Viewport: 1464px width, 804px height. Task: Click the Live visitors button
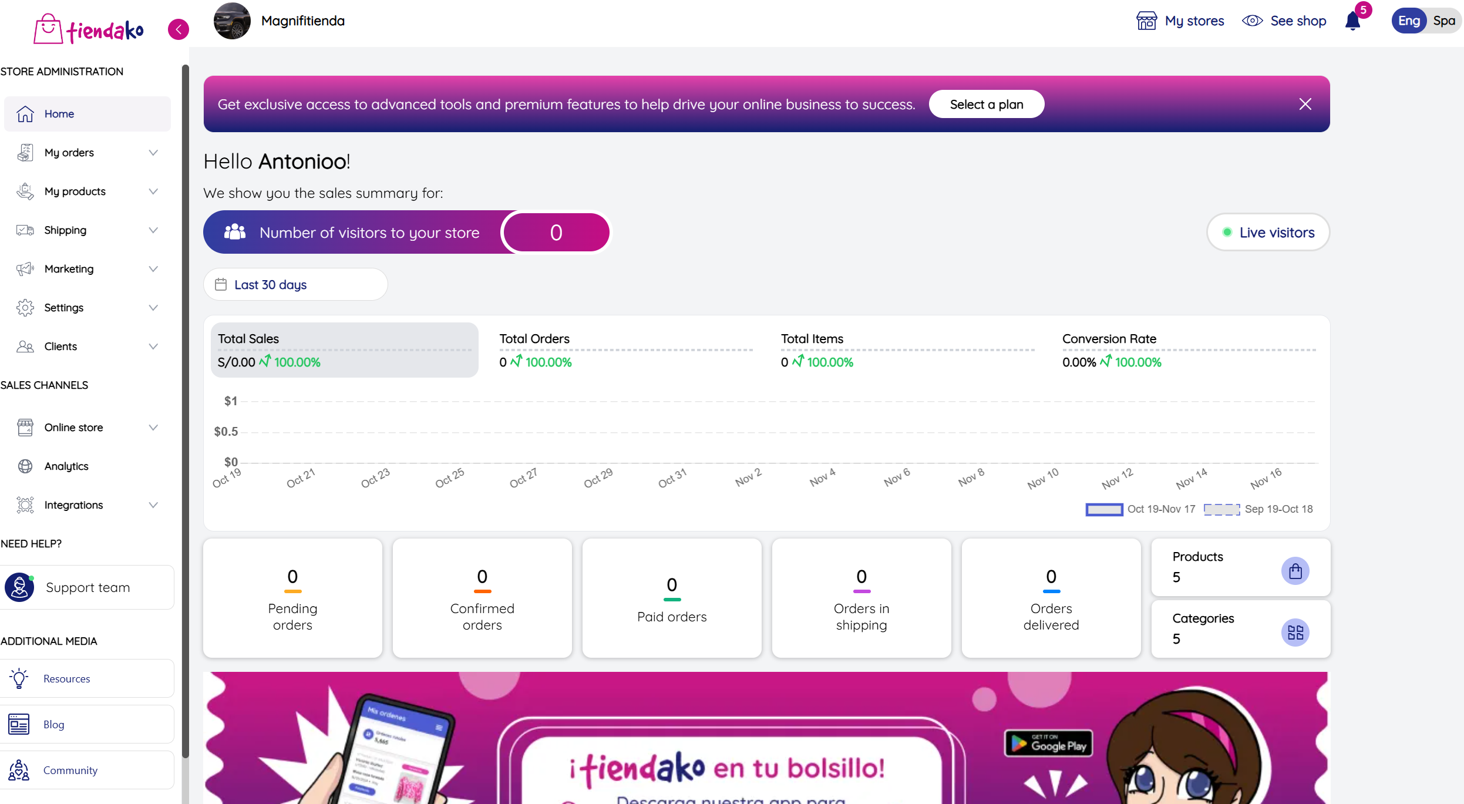pos(1268,233)
